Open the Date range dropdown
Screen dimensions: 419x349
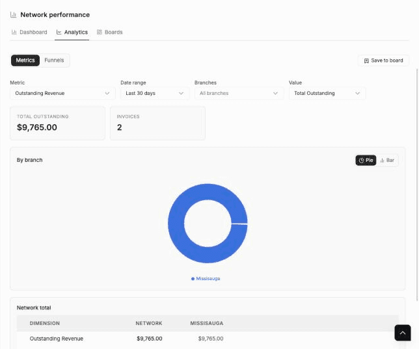[155, 93]
